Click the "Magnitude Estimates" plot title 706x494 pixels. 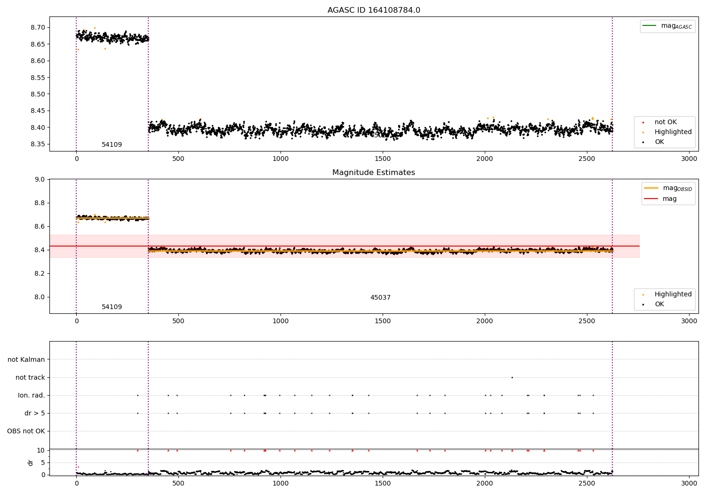pos(374,173)
